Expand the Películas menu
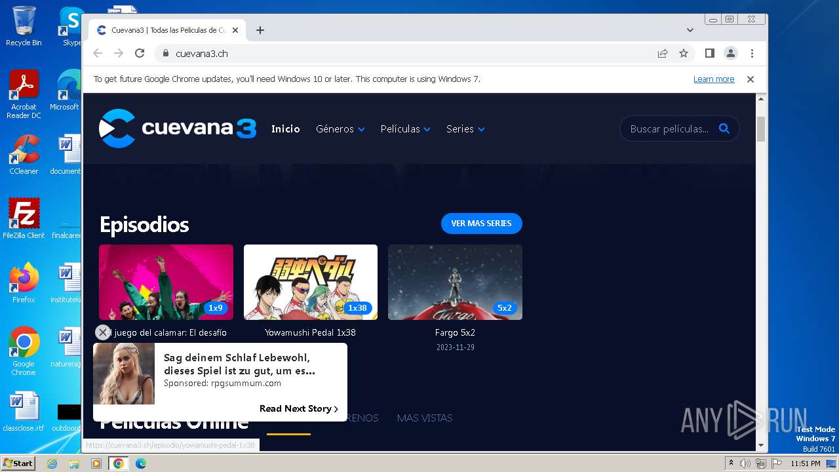Screen dimensions: 839x472 (x=406, y=129)
